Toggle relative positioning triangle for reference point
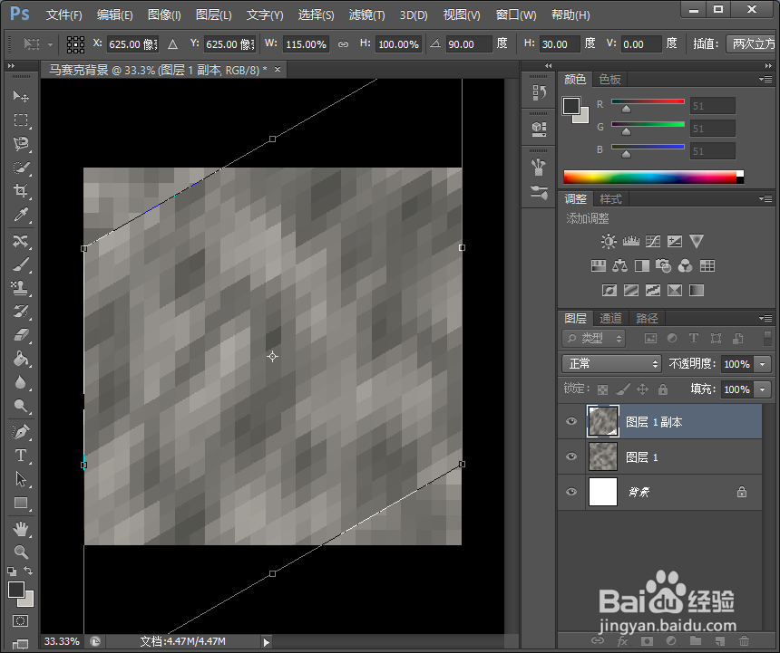Screen dimensions: 780x653 coord(172,44)
